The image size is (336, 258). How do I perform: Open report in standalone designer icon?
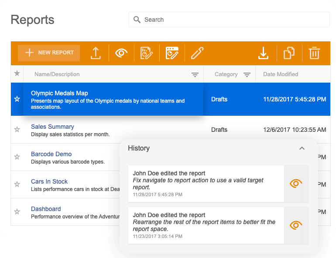[147, 53]
